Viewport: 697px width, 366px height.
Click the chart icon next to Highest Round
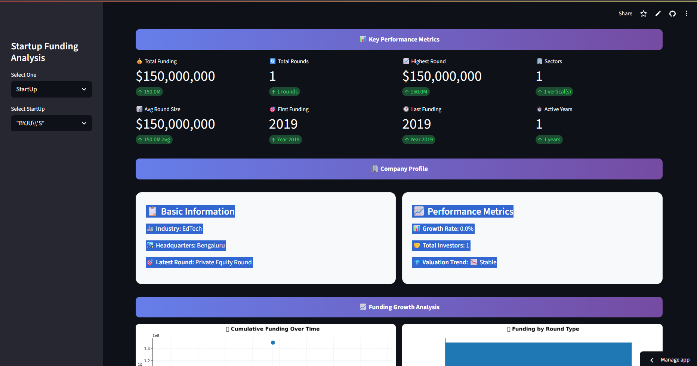[x=406, y=61]
